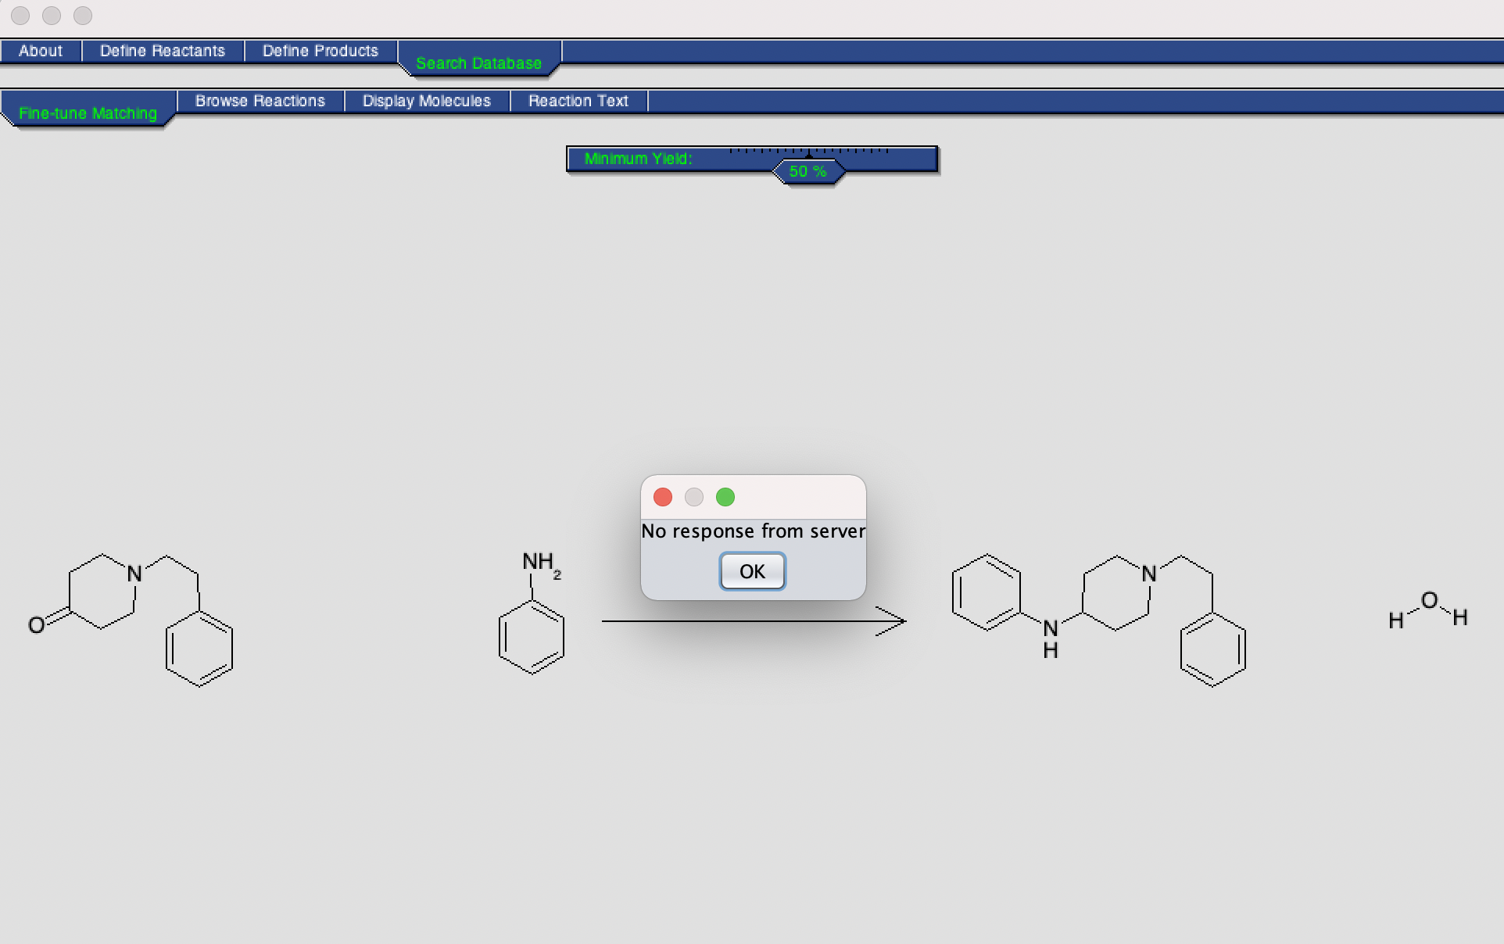
Task: Click the 50 % Minimum Yield slider handle
Action: [x=808, y=171]
